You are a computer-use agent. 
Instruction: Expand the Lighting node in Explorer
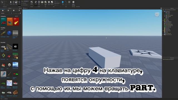click(x=163, y=20)
